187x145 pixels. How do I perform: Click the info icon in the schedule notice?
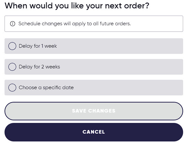point(13,24)
